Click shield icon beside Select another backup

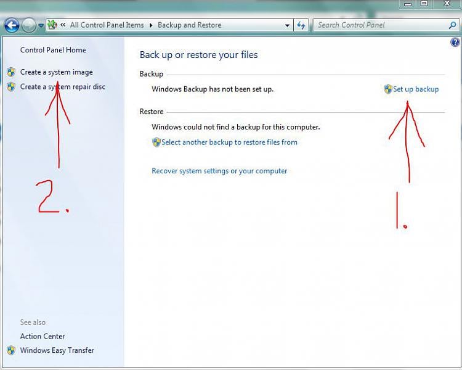pyautogui.click(x=156, y=142)
